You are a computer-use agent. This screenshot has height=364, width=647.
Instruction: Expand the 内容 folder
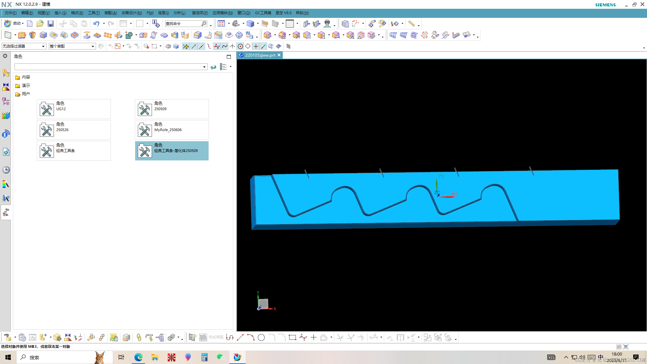point(26,77)
